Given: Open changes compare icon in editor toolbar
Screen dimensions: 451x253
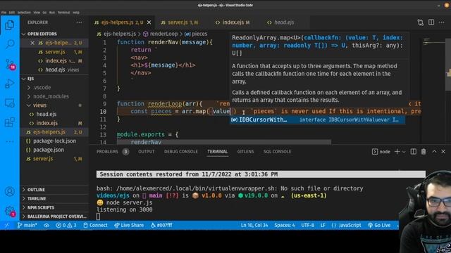Looking at the screenshot, I should pos(421,22).
